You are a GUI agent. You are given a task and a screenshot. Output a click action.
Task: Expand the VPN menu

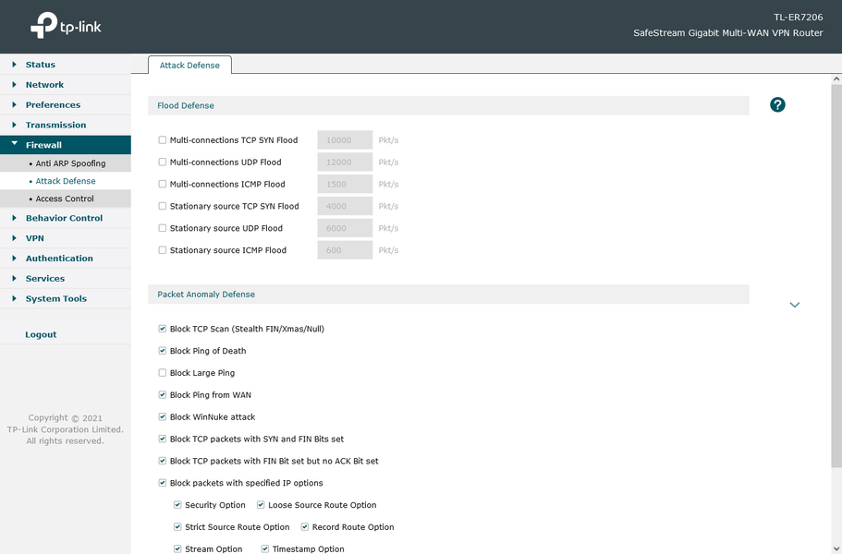coord(65,238)
